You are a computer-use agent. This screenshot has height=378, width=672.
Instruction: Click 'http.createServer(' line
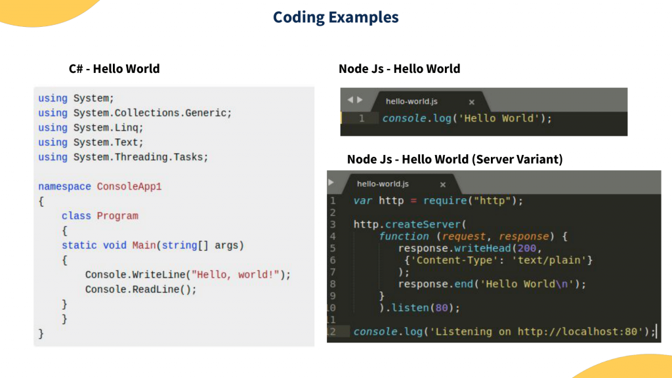click(409, 224)
